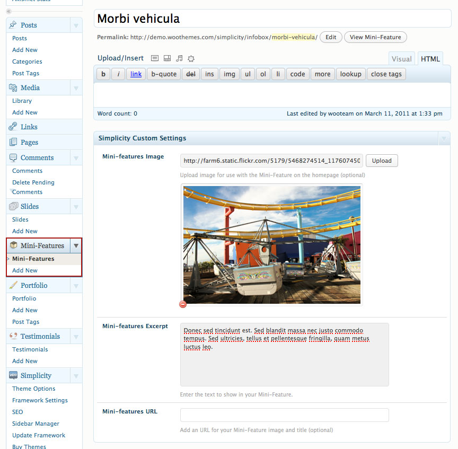Image resolution: width=458 pixels, height=449 pixels.
Task: Expand the Media menu arrow
Action: (x=76, y=88)
